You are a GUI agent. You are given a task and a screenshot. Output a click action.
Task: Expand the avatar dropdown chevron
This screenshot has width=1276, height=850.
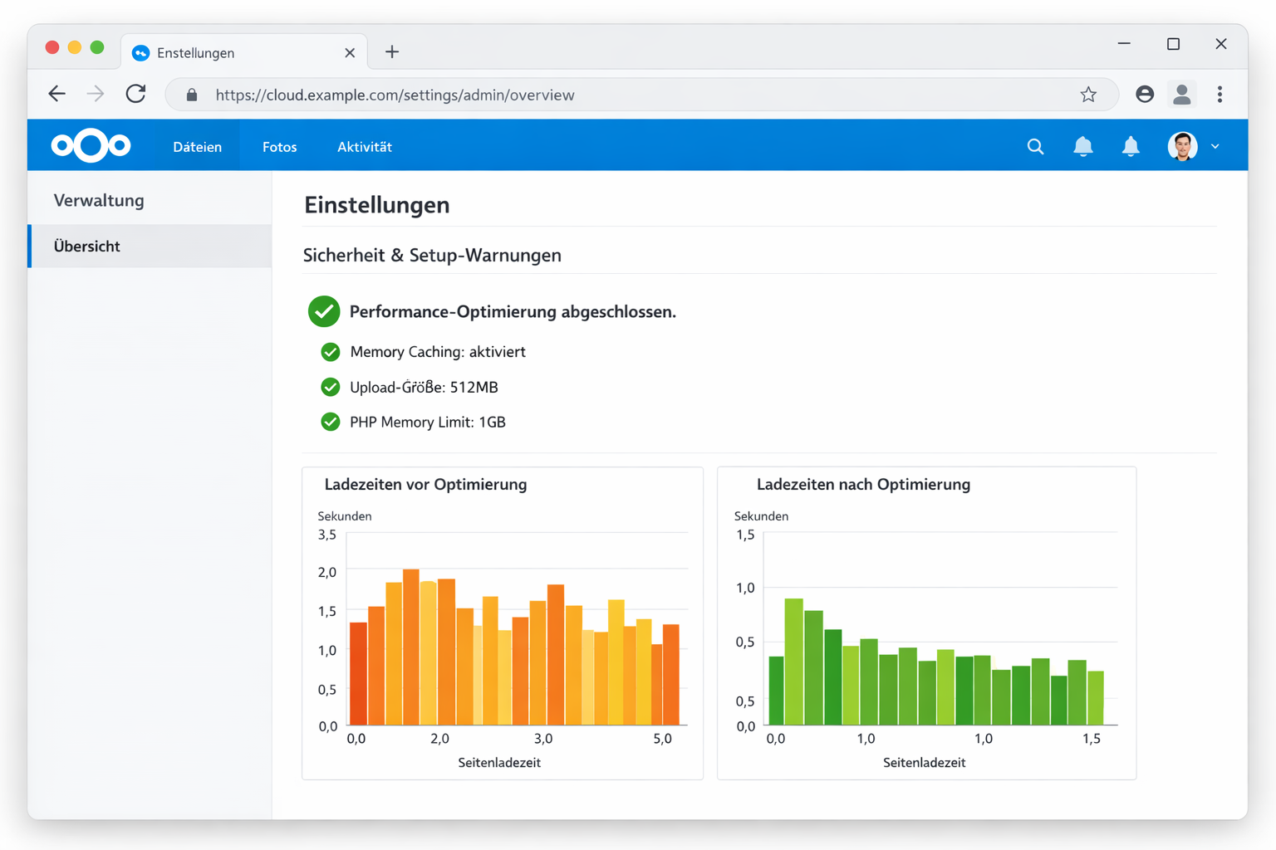click(1215, 146)
